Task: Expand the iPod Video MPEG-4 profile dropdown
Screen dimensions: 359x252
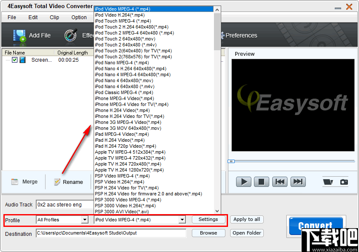Action: click(x=182, y=220)
